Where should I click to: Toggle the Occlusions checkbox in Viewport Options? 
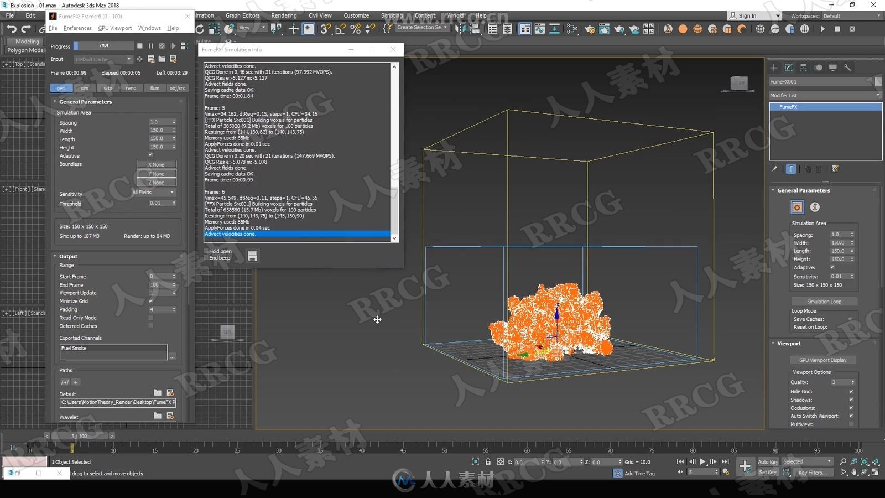pyautogui.click(x=851, y=408)
